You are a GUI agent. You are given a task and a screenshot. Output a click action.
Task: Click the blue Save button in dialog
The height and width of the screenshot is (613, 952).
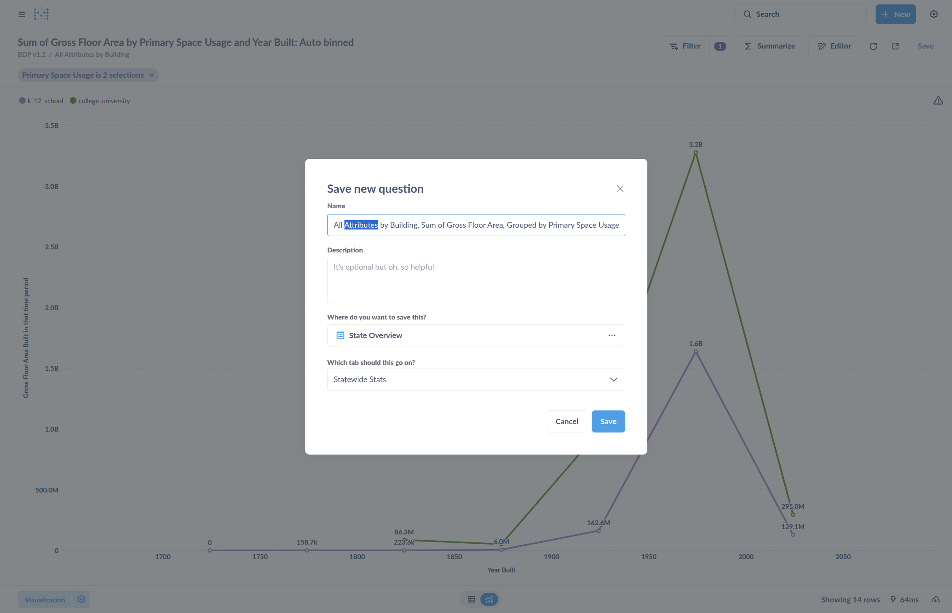(x=608, y=421)
